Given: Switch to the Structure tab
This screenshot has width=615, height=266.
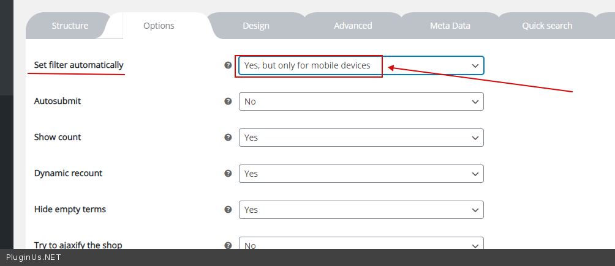Looking at the screenshot, I should [x=70, y=26].
